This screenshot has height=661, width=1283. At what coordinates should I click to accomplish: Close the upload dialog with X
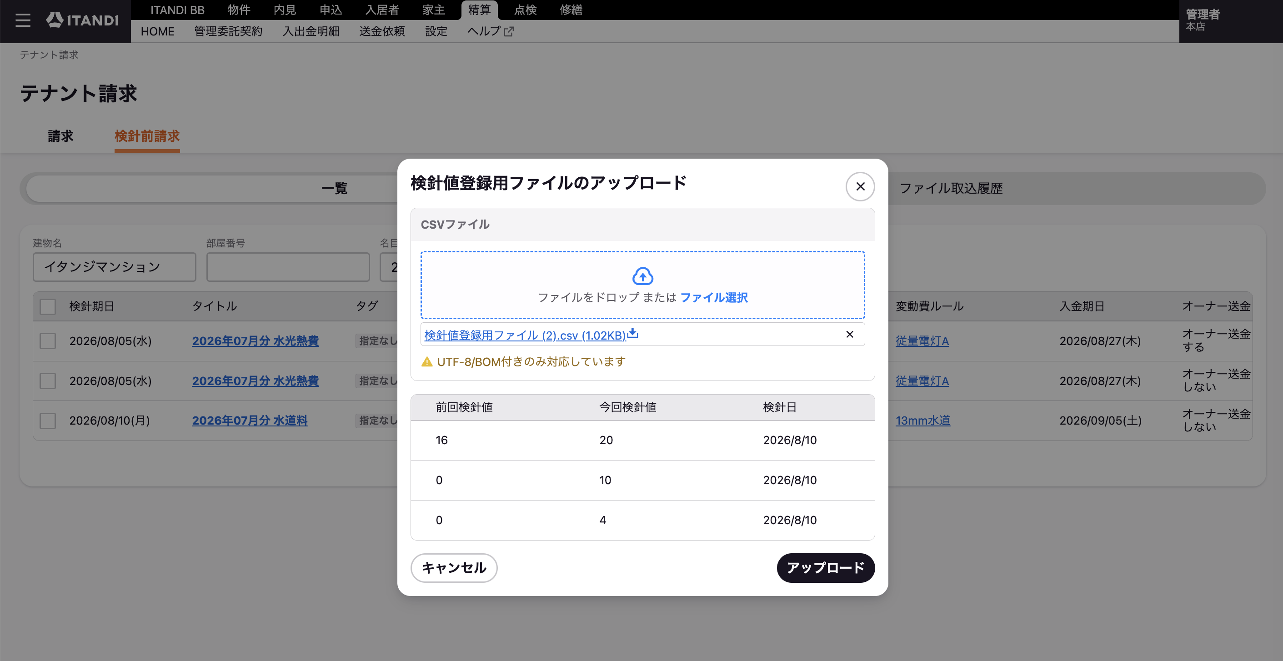point(860,186)
